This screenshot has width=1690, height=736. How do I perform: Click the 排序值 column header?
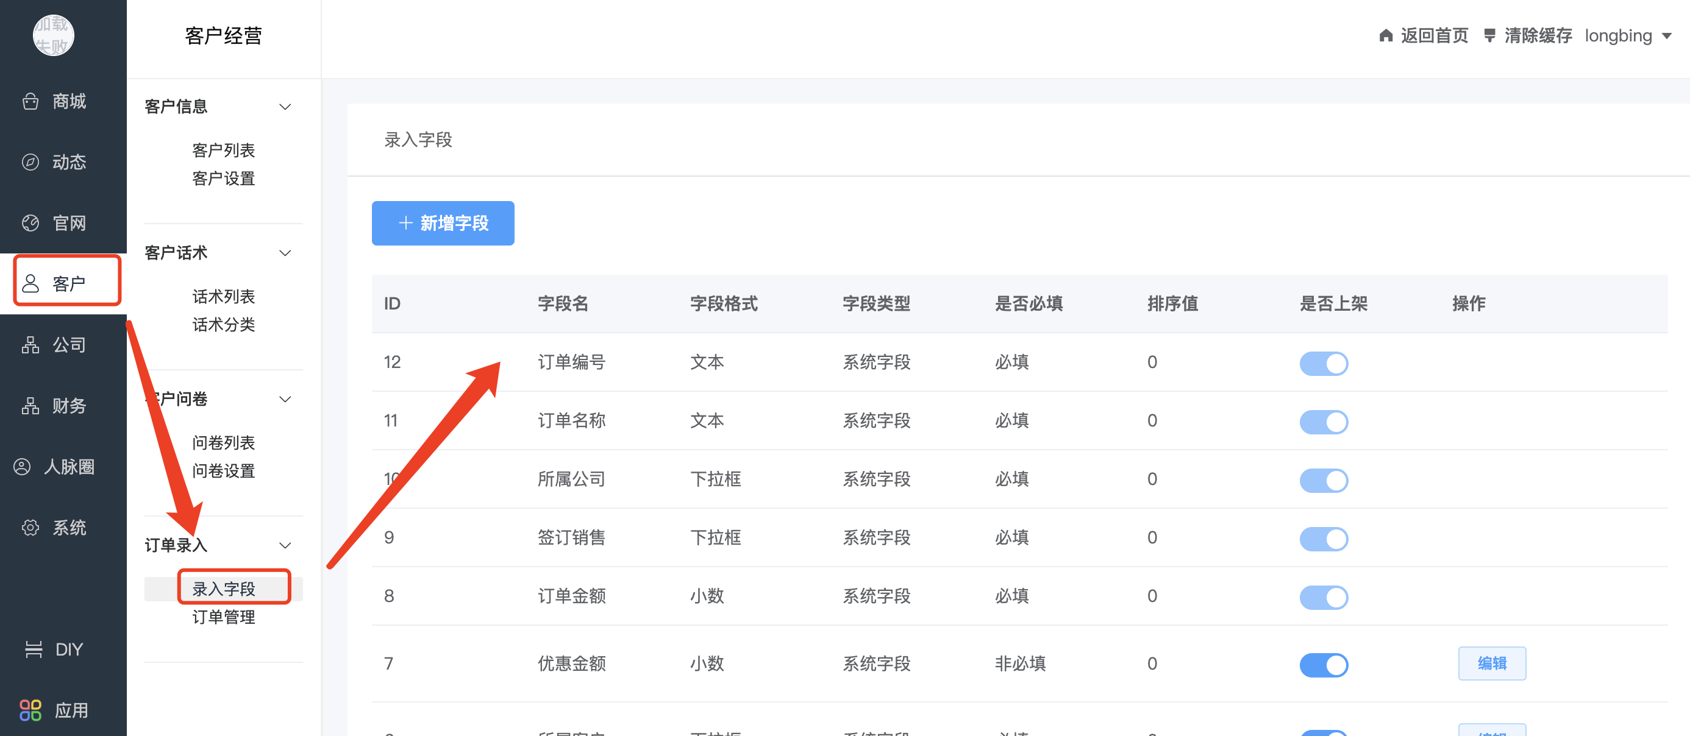pos(1172,303)
